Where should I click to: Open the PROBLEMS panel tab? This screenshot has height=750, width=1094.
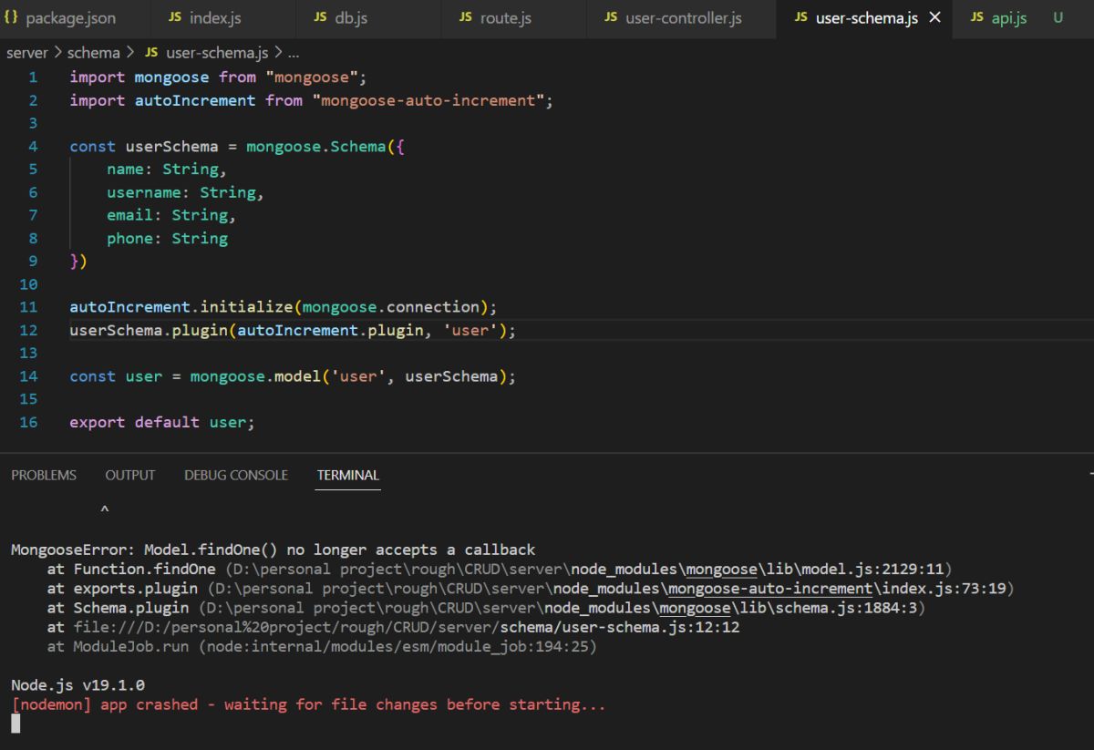(x=44, y=476)
